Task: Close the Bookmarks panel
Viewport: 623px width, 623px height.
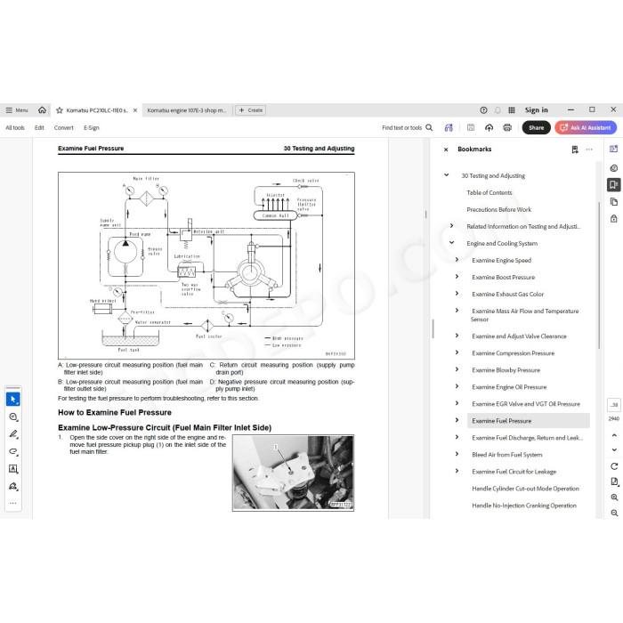Action: [446, 150]
